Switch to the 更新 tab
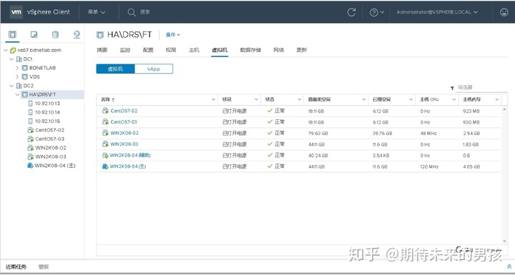 tap(302, 50)
